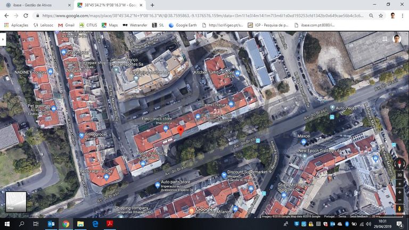Click the Discount Supermarket cart pin
The image size is (409, 230).
tap(224, 175)
